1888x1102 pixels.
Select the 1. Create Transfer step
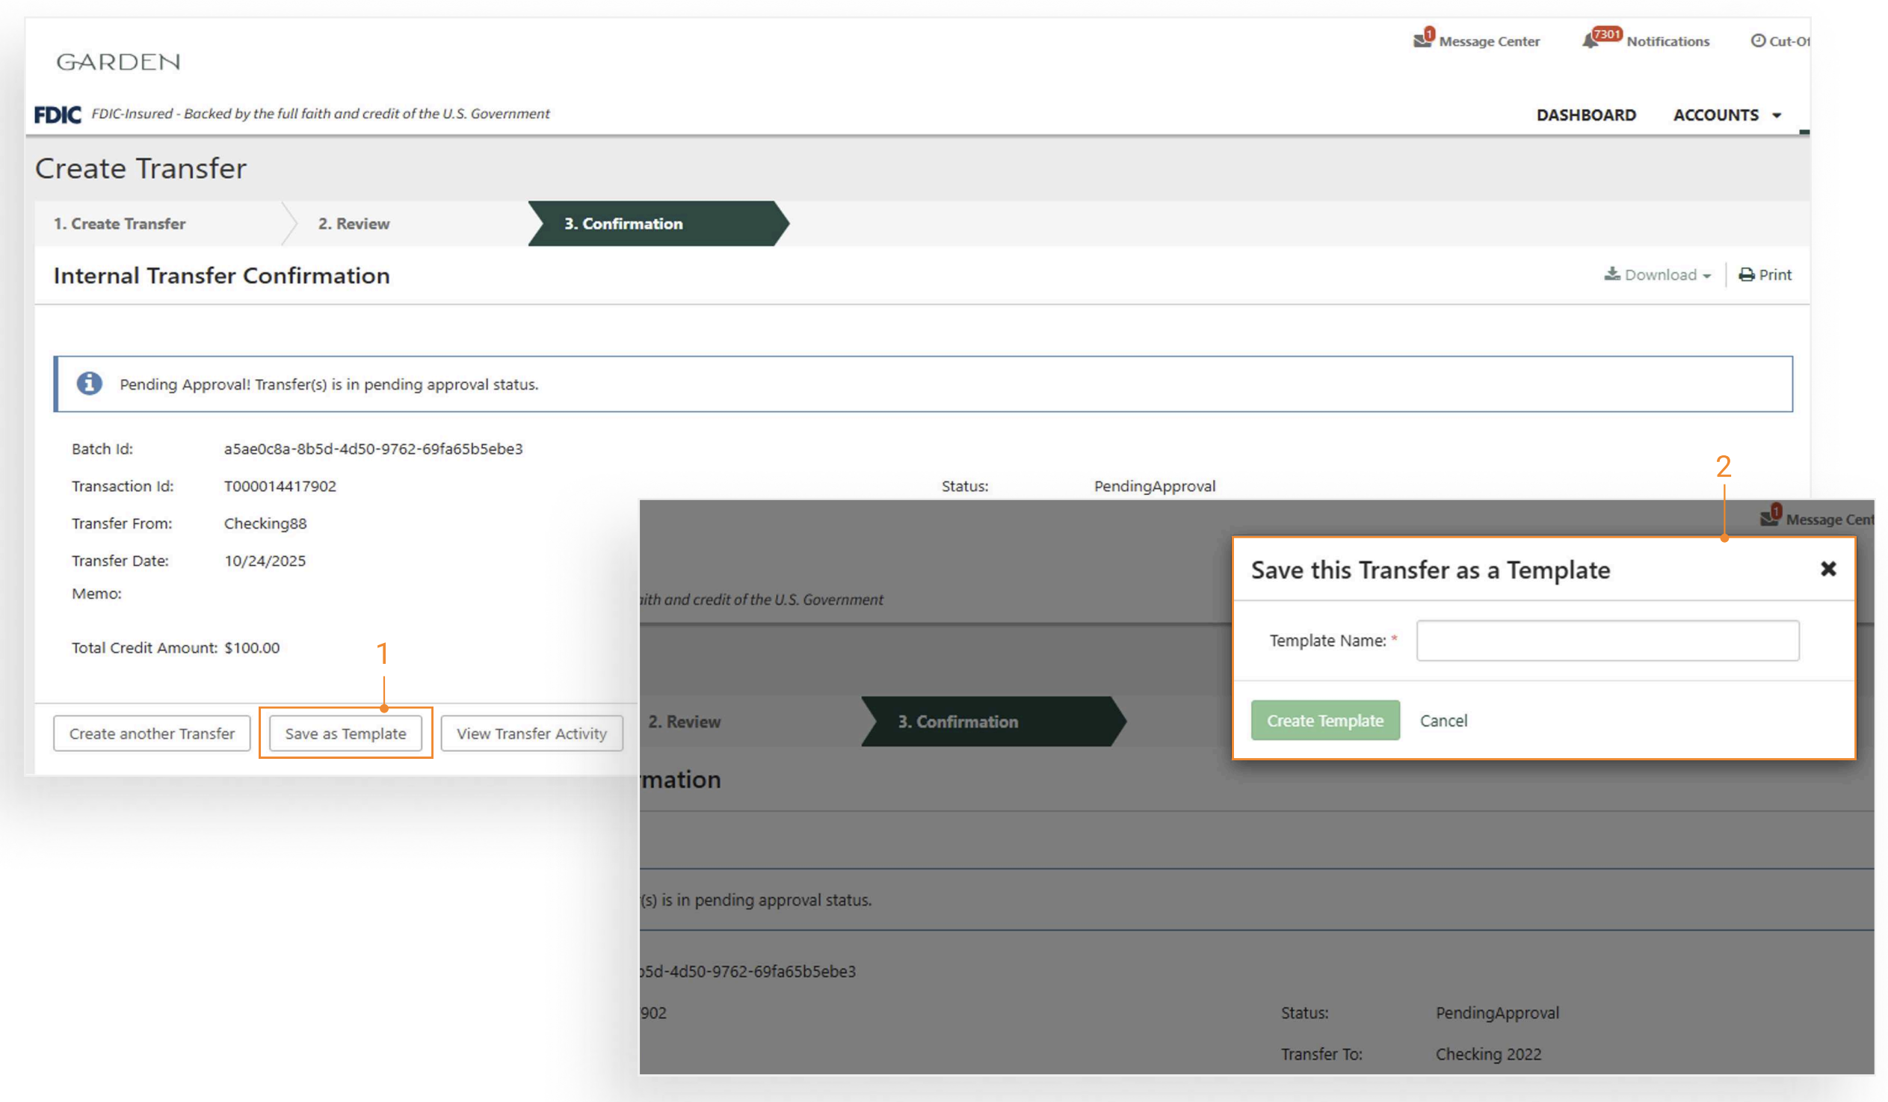coord(120,224)
